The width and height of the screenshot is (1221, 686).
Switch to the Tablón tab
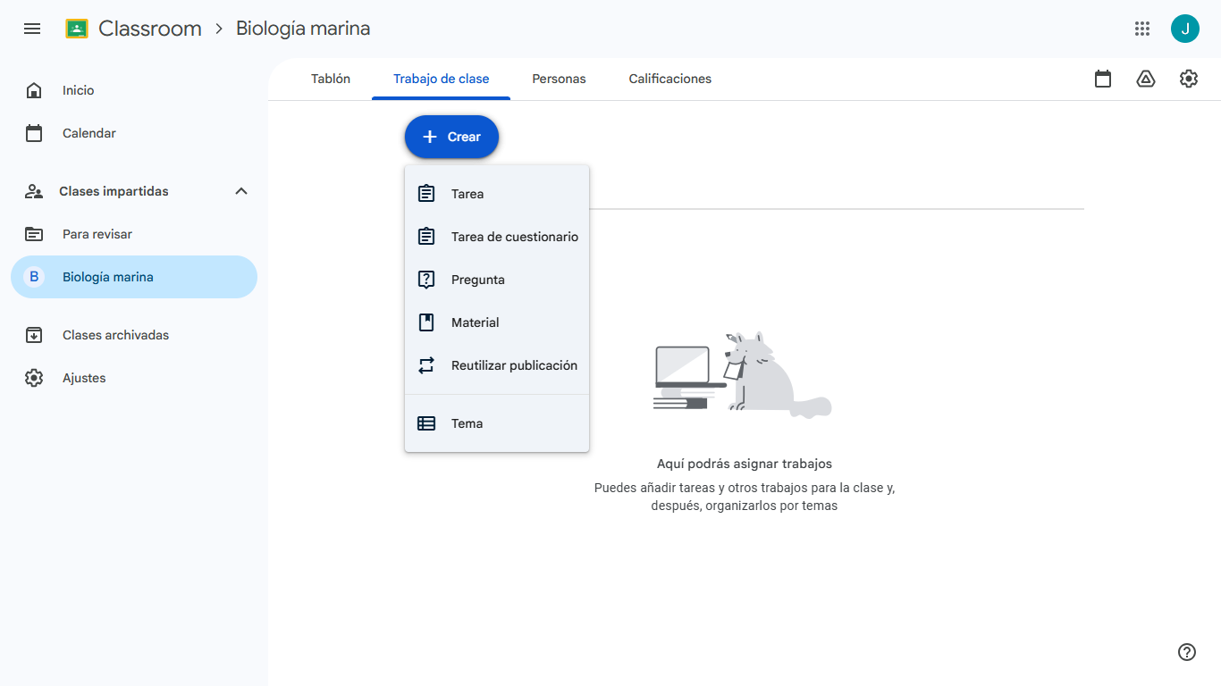(x=331, y=79)
